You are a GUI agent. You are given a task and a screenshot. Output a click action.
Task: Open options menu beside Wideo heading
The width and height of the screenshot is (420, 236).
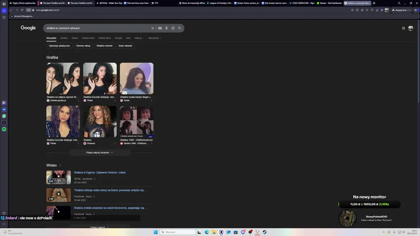click(60, 166)
